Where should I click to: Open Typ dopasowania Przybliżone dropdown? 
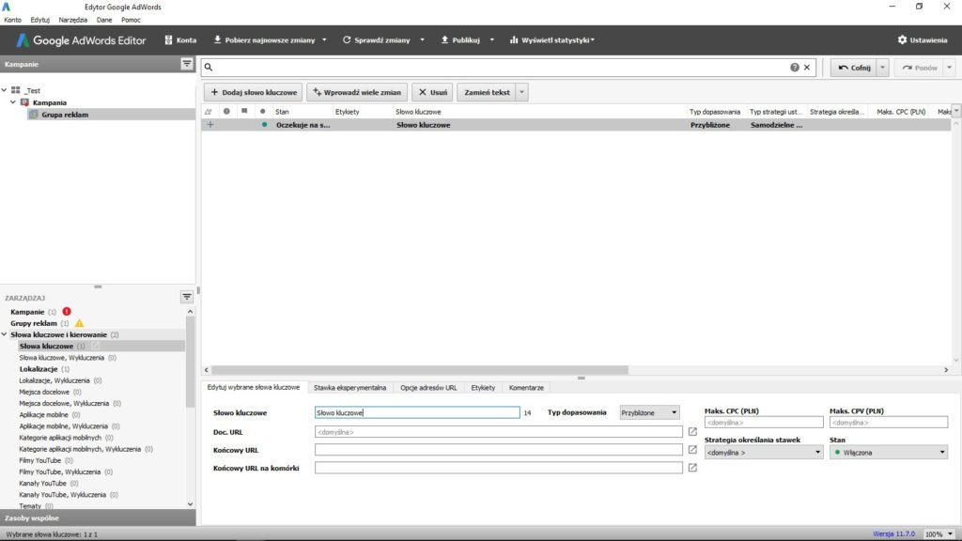649,413
